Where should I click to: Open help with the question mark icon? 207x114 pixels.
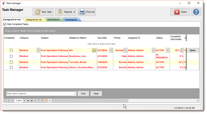point(196,12)
